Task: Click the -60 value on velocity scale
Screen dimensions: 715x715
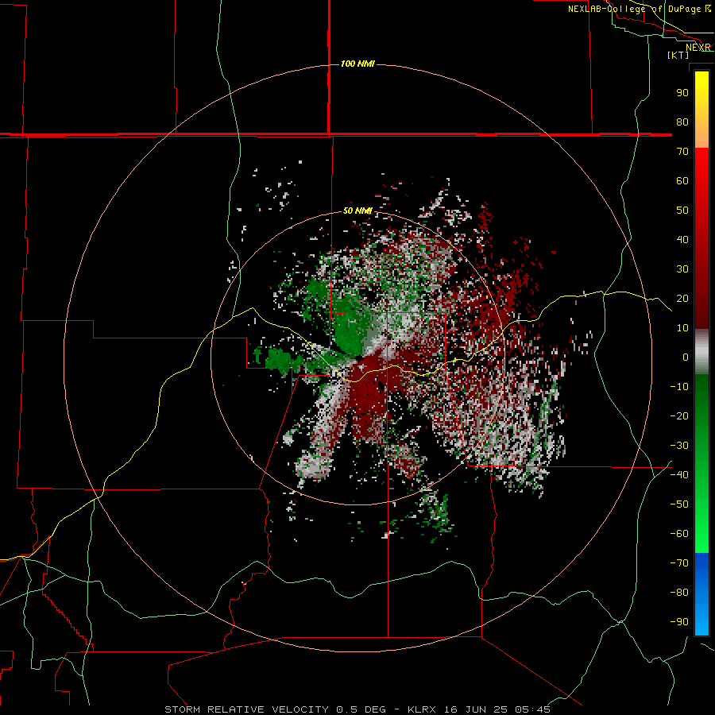Action: pos(679,534)
